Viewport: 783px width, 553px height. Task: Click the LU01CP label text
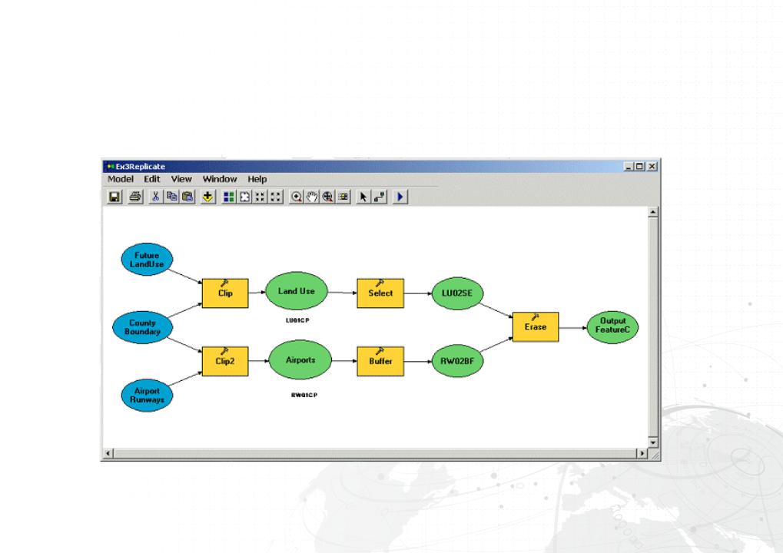pyautogui.click(x=297, y=320)
